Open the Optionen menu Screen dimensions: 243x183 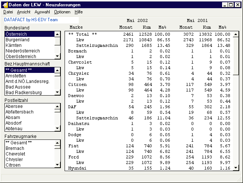(x=62, y=12)
